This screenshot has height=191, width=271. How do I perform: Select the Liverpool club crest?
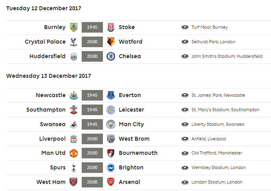click(x=73, y=139)
